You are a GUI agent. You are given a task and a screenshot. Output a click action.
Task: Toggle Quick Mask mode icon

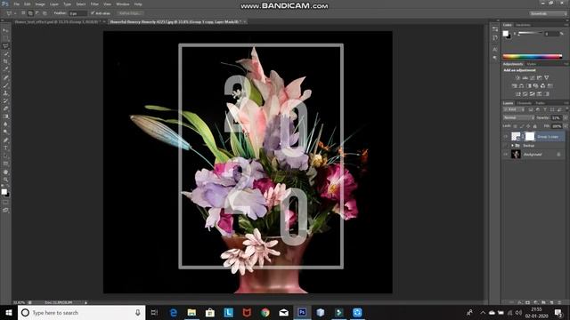tap(5, 202)
